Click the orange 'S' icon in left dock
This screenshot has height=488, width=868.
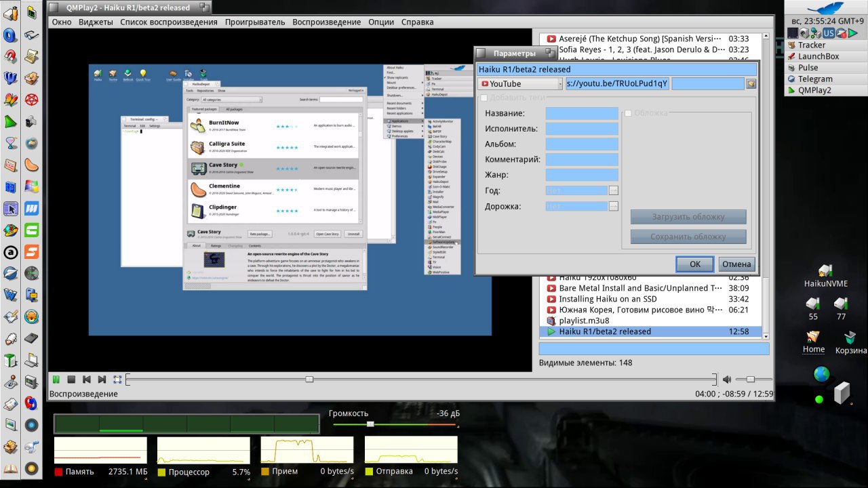pos(31,252)
